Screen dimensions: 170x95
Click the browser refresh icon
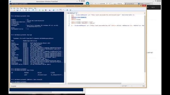click(110, 4)
